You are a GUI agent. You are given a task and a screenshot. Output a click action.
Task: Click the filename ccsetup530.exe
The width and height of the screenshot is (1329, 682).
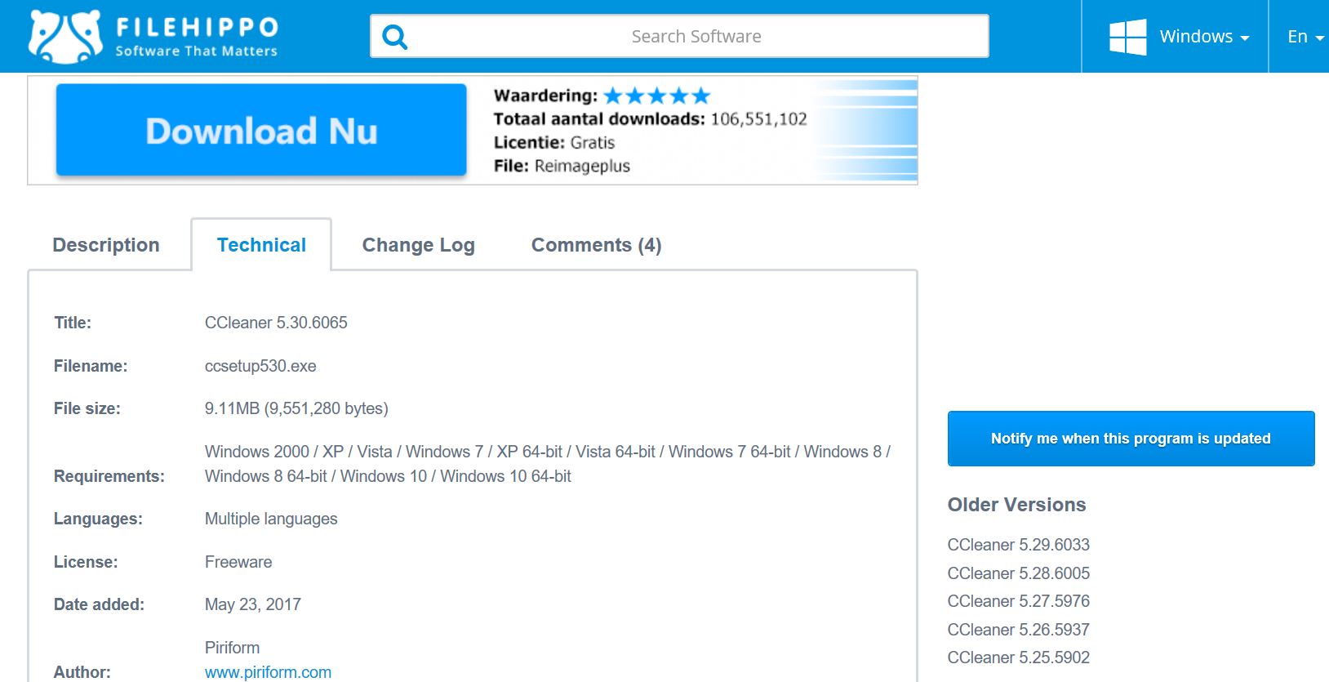(260, 366)
